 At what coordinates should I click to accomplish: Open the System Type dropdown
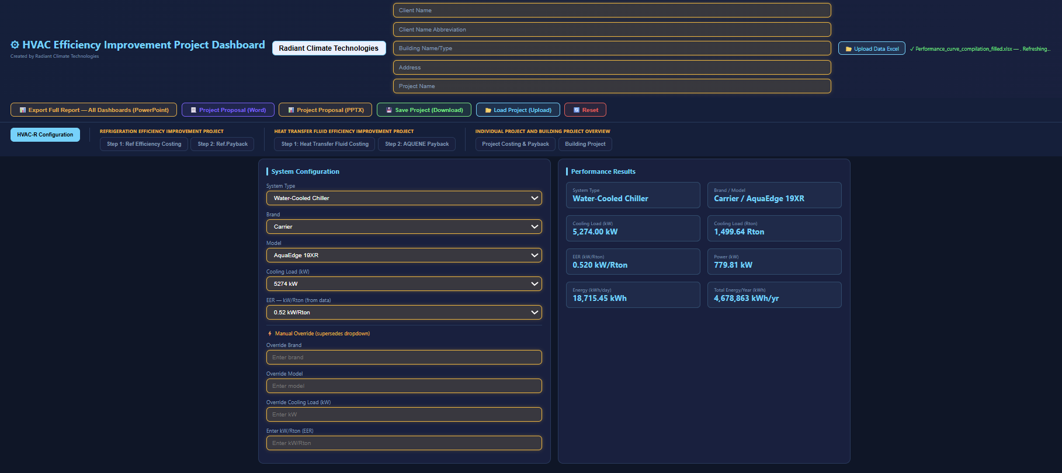404,198
